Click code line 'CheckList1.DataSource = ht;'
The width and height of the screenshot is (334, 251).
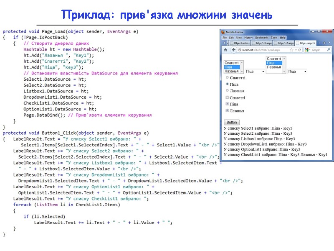click(x=58, y=103)
